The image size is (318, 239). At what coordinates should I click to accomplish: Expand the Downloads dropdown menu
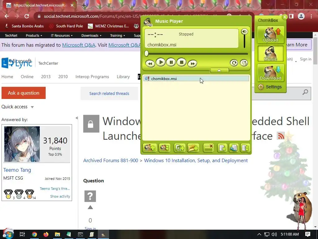(91, 35)
